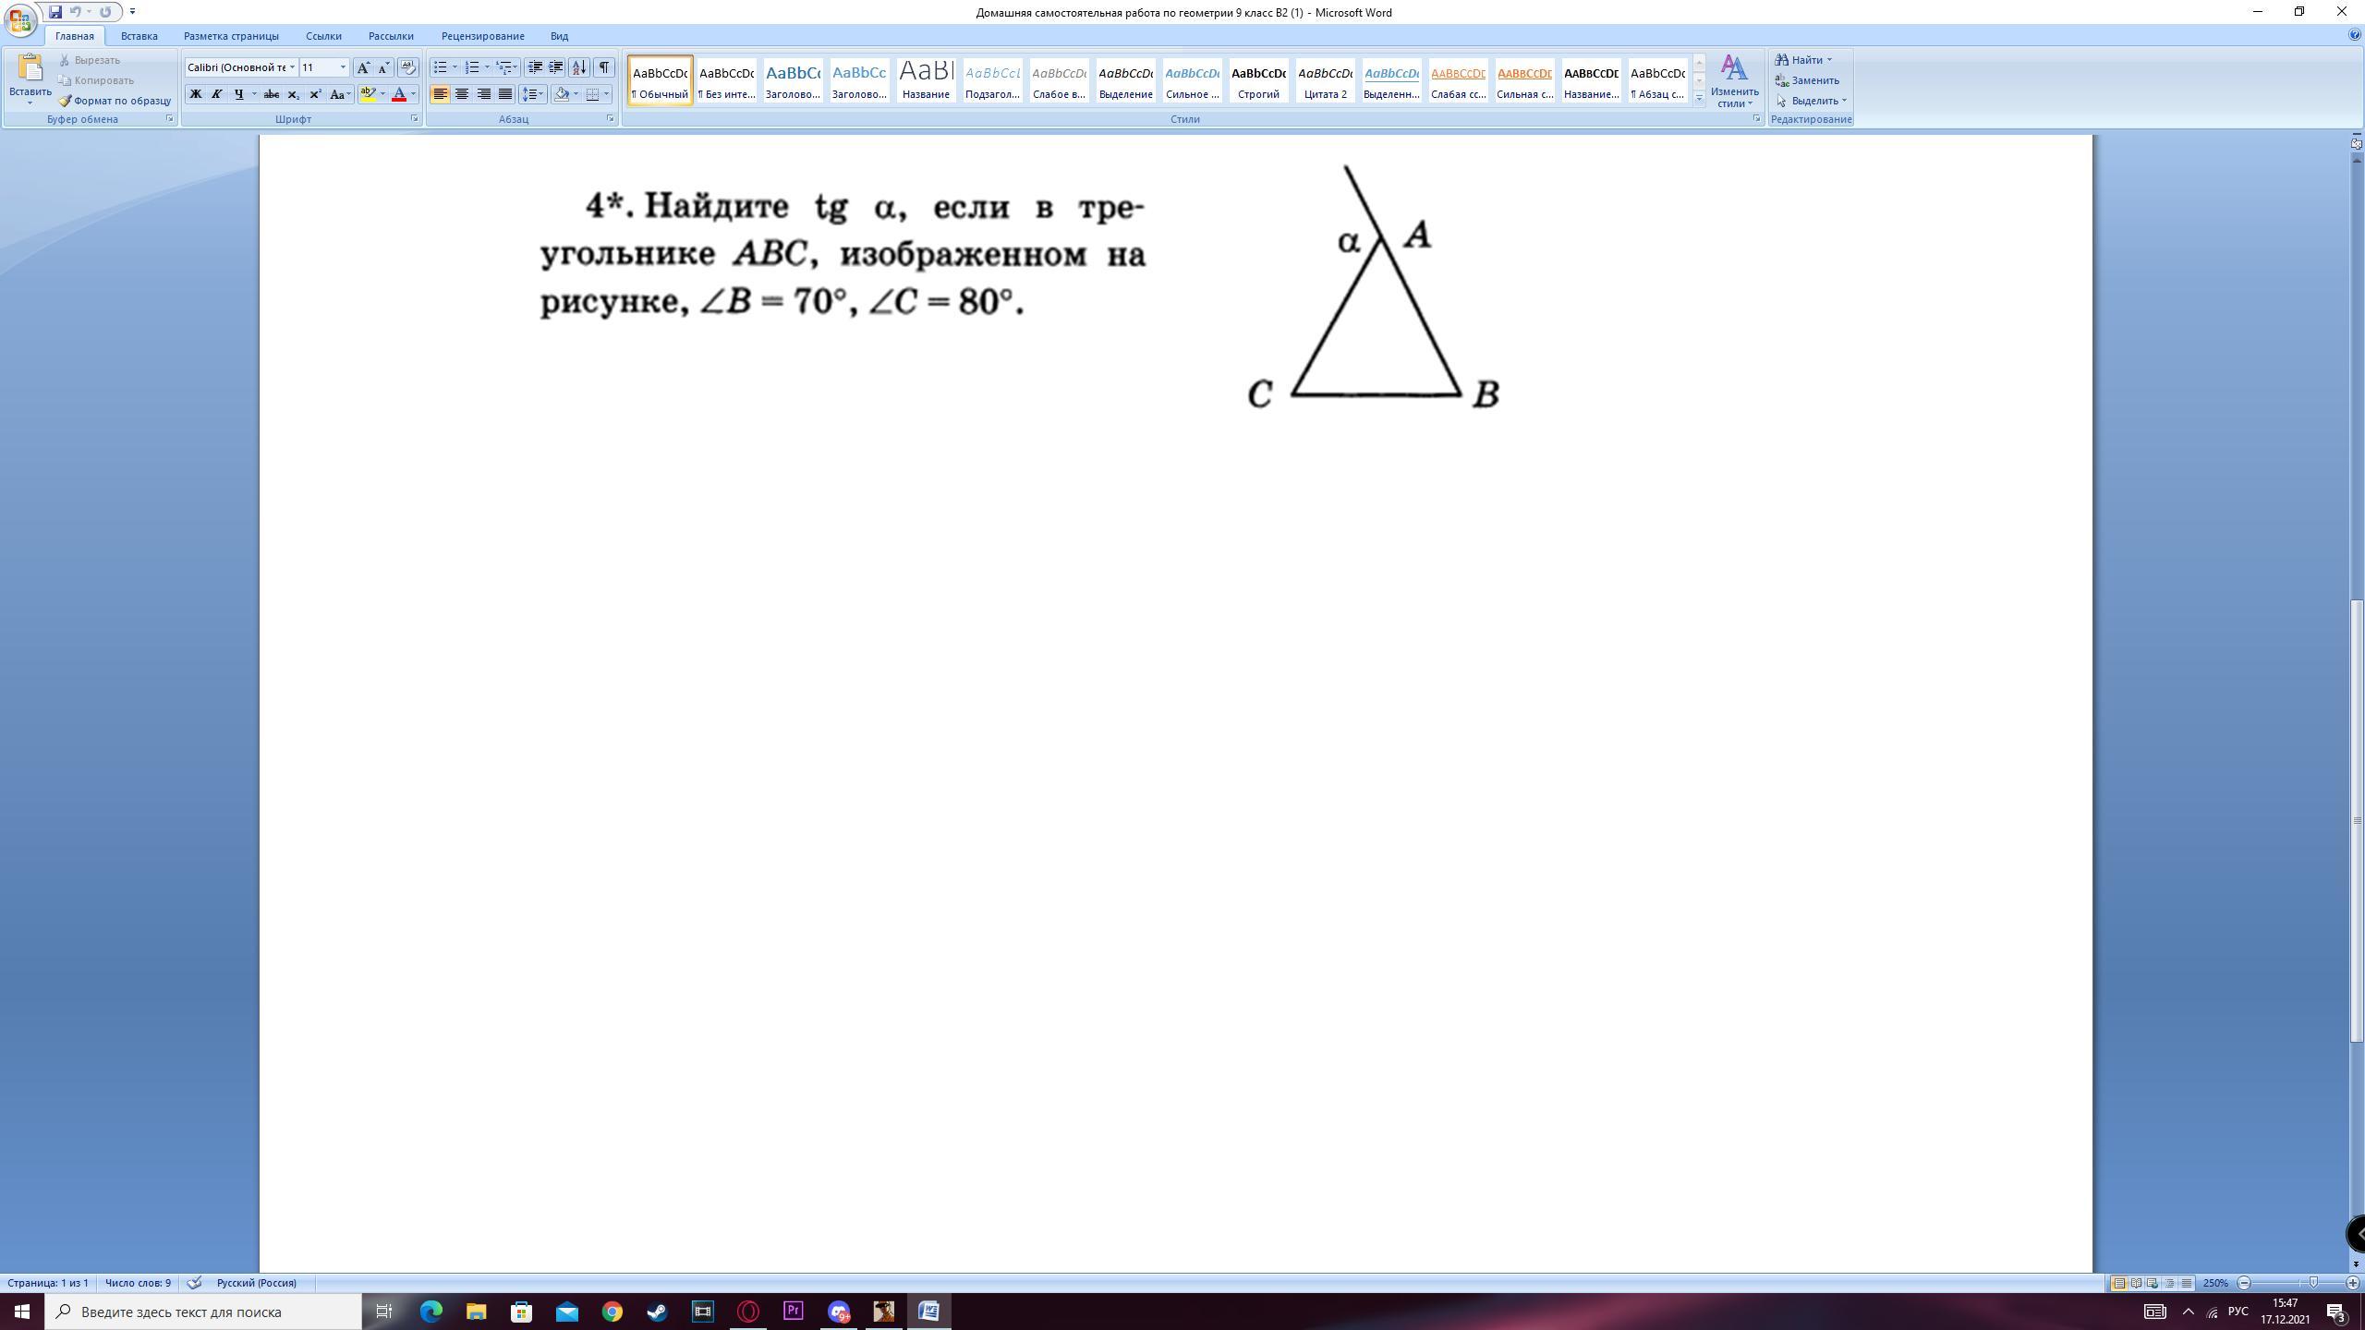The image size is (2365, 1330).
Task: Switch to the Вставка ribbon tab
Action: point(139,36)
